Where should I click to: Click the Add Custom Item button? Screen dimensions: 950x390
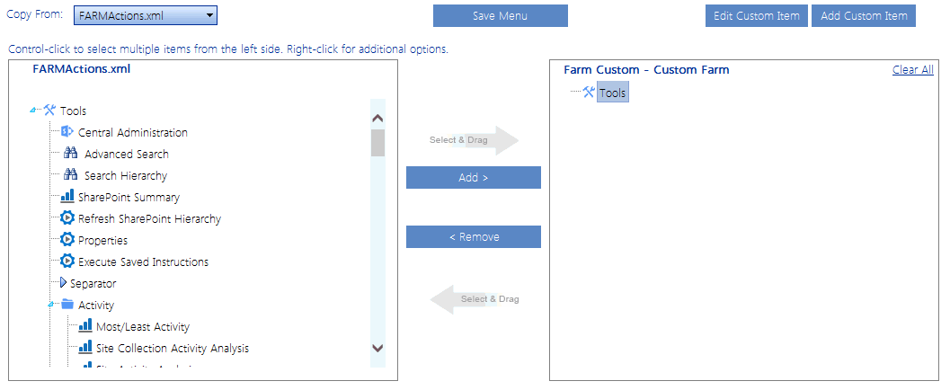pyautogui.click(x=863, y=16)
